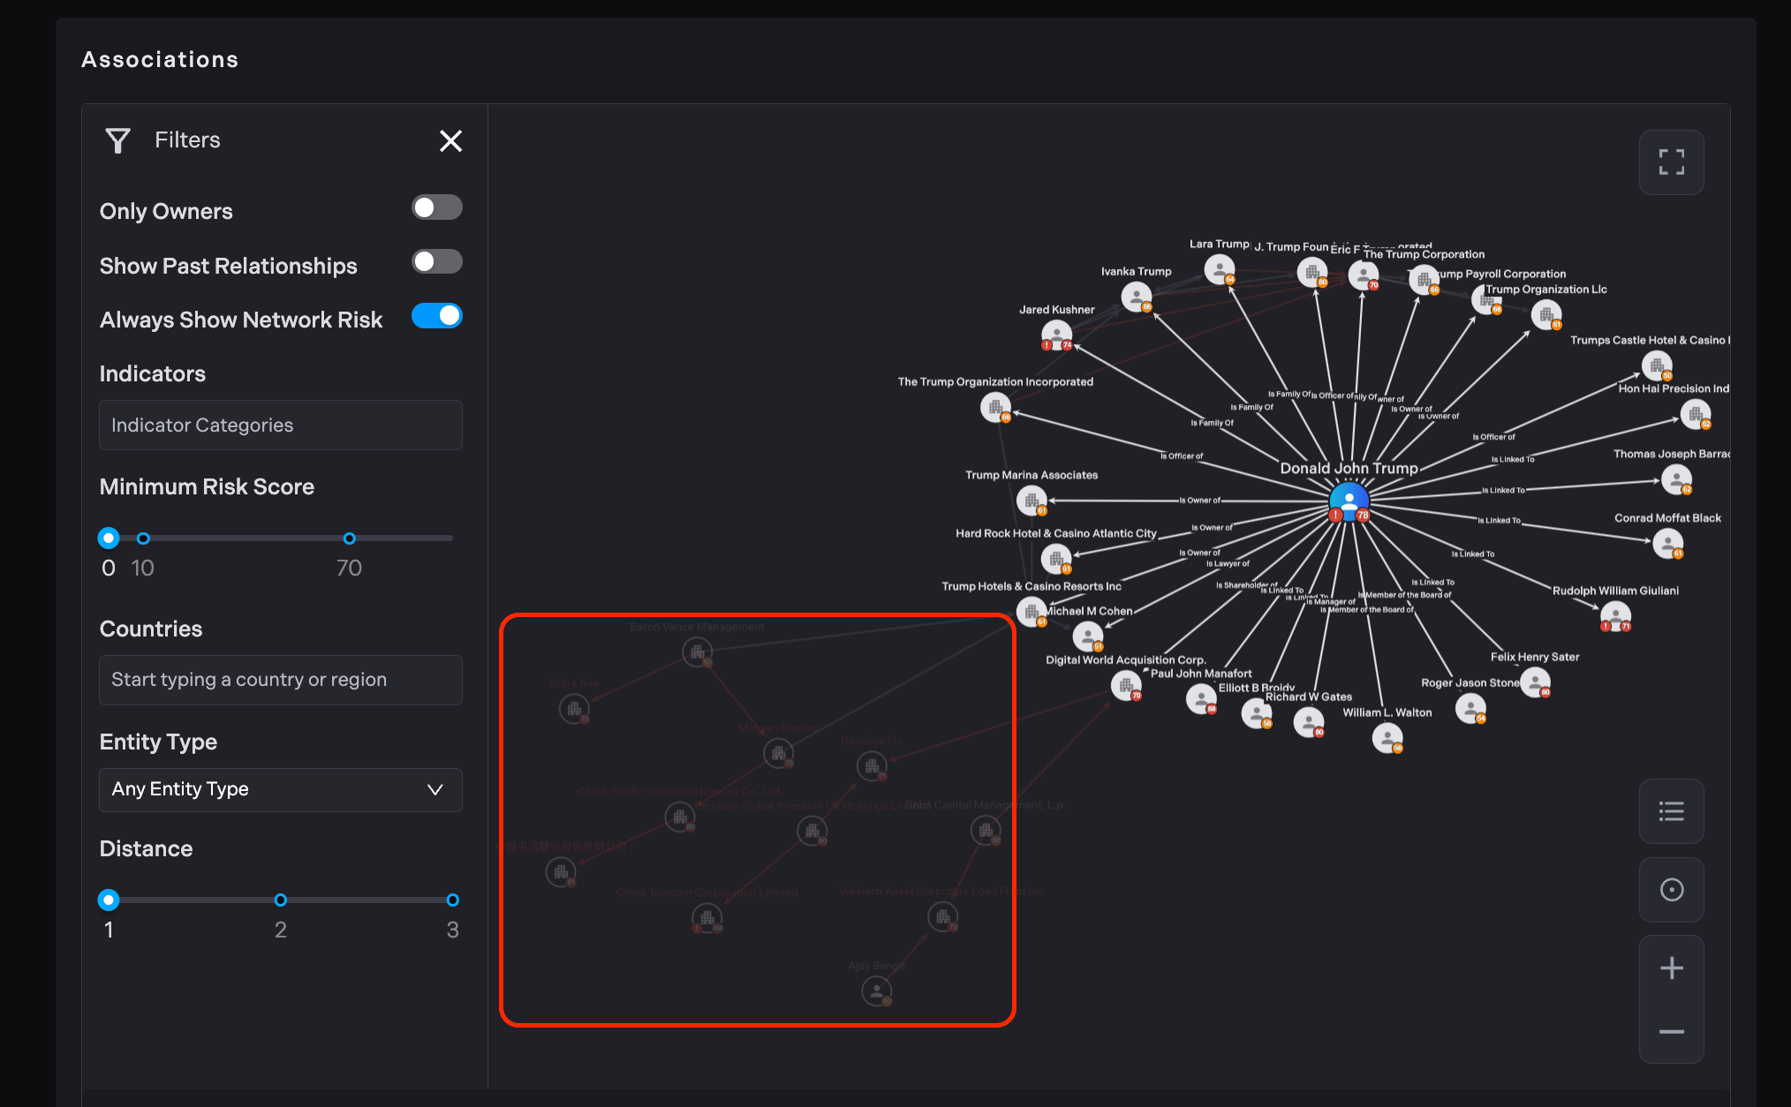This screenshot has height=1107, width=1791.
Task: Disable Always Show Network Risk toggle
Action: coord(436,316)
